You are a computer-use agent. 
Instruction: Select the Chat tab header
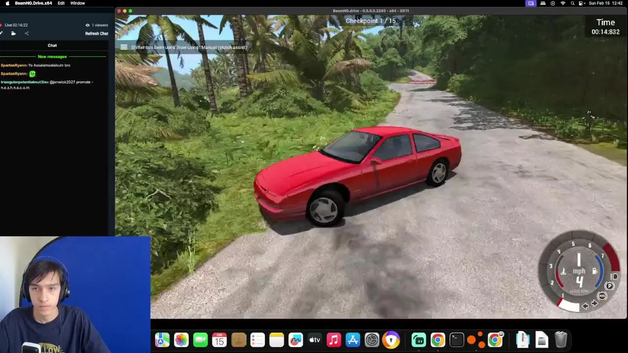point(52,45)
